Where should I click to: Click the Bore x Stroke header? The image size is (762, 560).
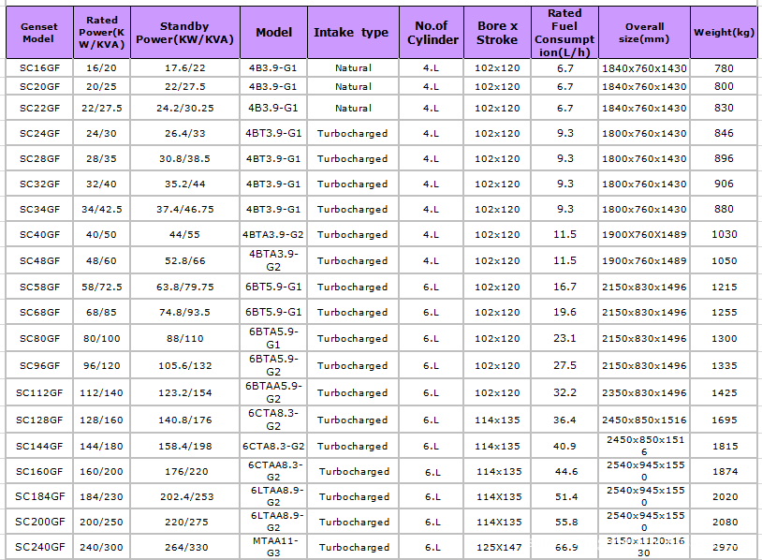pyautogui.click(x=497, y=33)
